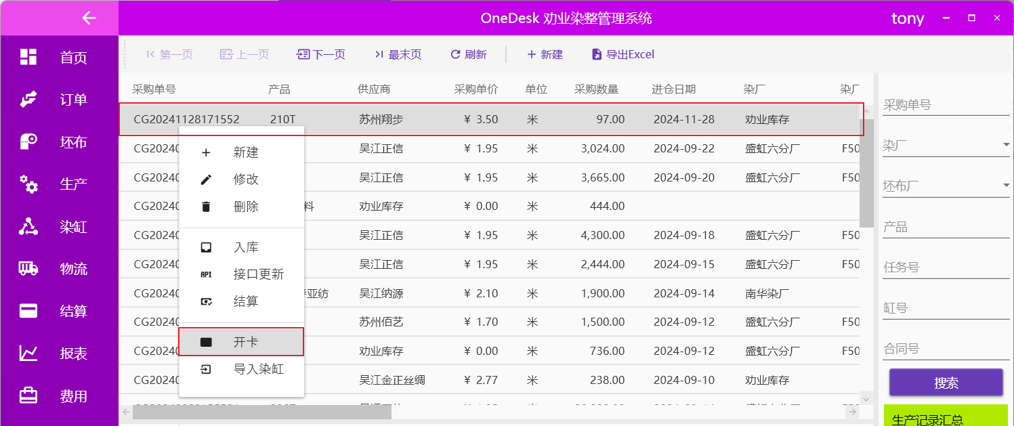Click the back arrow in sidebar header
Viewport: 1014px width, 426px height.
pyautogui.click(x=89, y=18)
